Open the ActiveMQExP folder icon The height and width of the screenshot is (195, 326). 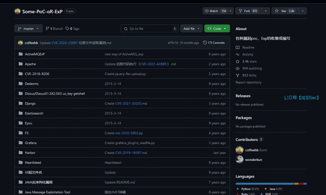point(21,54)
